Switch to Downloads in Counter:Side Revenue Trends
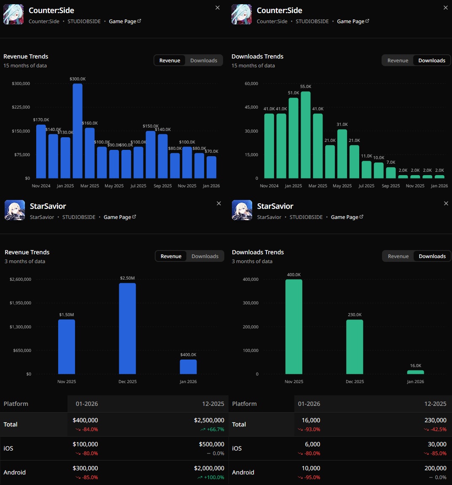Screen dimensions: 452x485 [x=204, y=61]
